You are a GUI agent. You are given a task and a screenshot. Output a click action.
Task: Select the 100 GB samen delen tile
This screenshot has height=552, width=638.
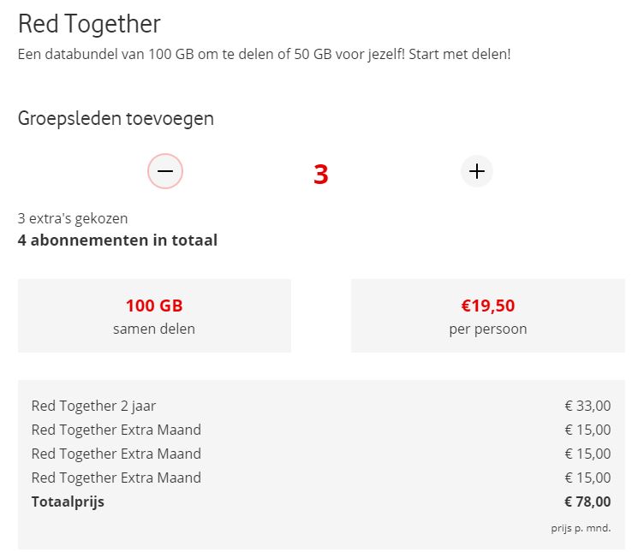tap(154, 316)
